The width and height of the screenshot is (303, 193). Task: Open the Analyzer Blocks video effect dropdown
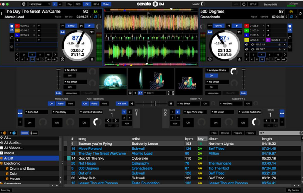click(x=217, y=70)
